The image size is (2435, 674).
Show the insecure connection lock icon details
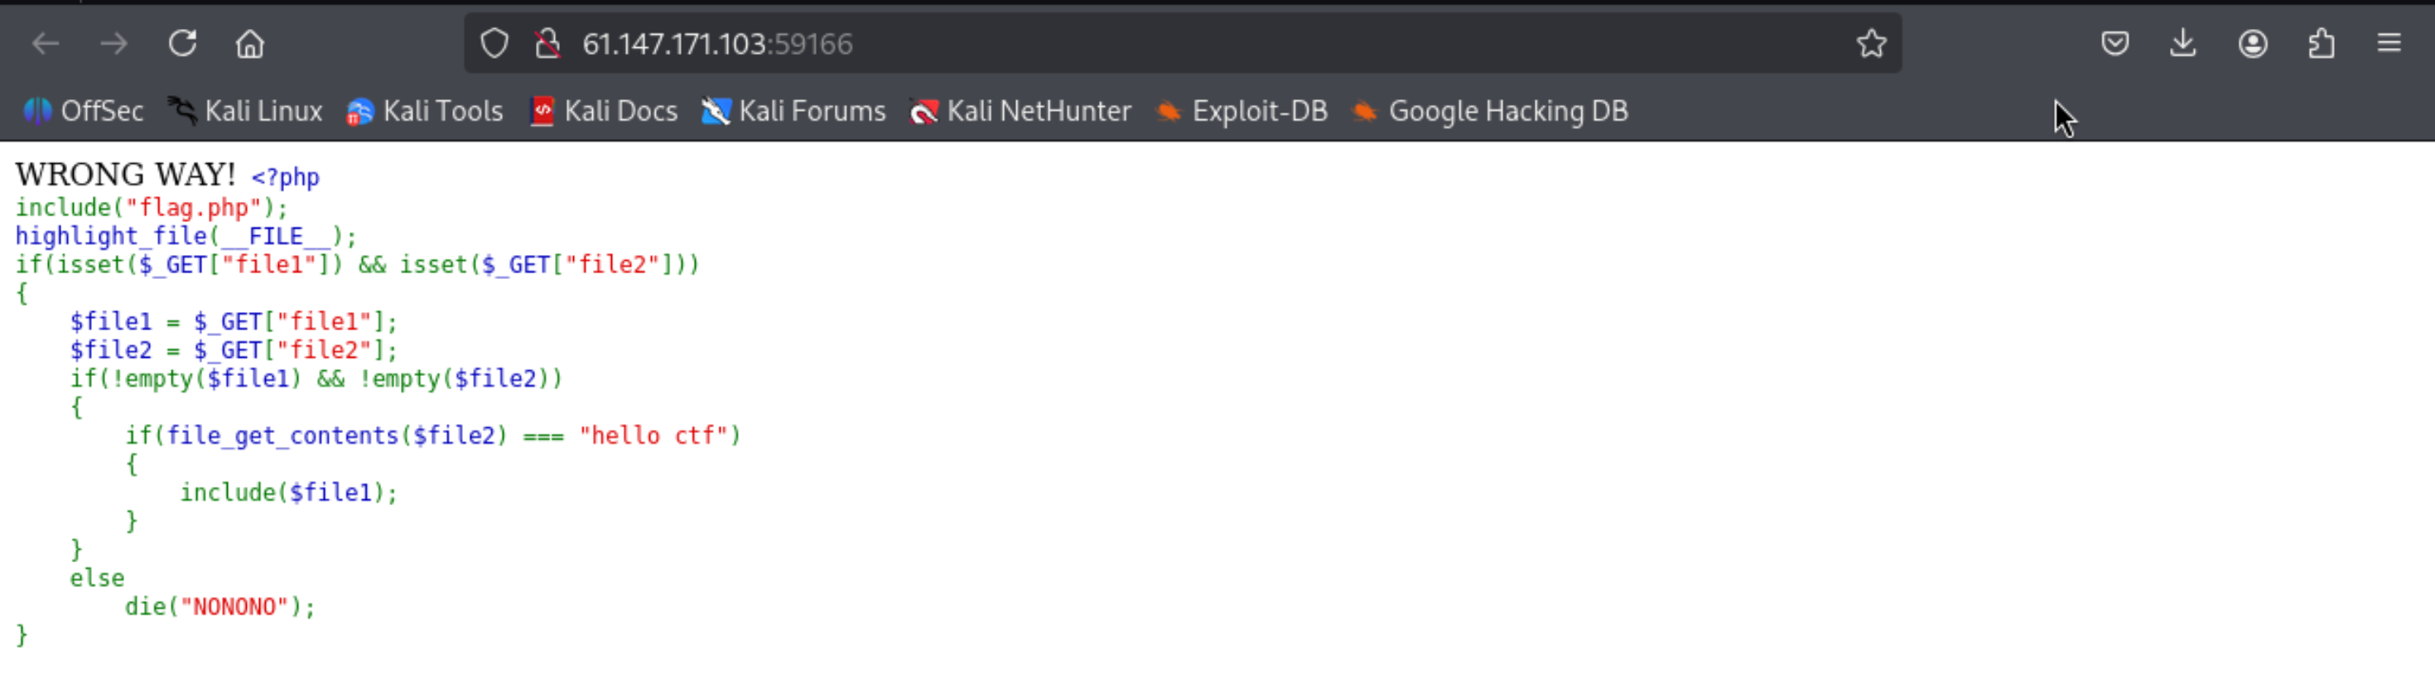547,44
